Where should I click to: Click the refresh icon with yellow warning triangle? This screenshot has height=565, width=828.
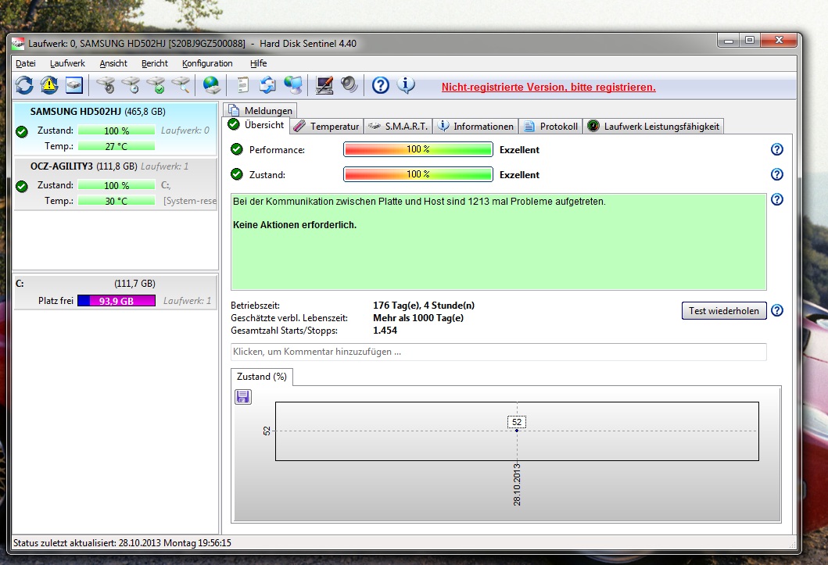click(49, 84)
